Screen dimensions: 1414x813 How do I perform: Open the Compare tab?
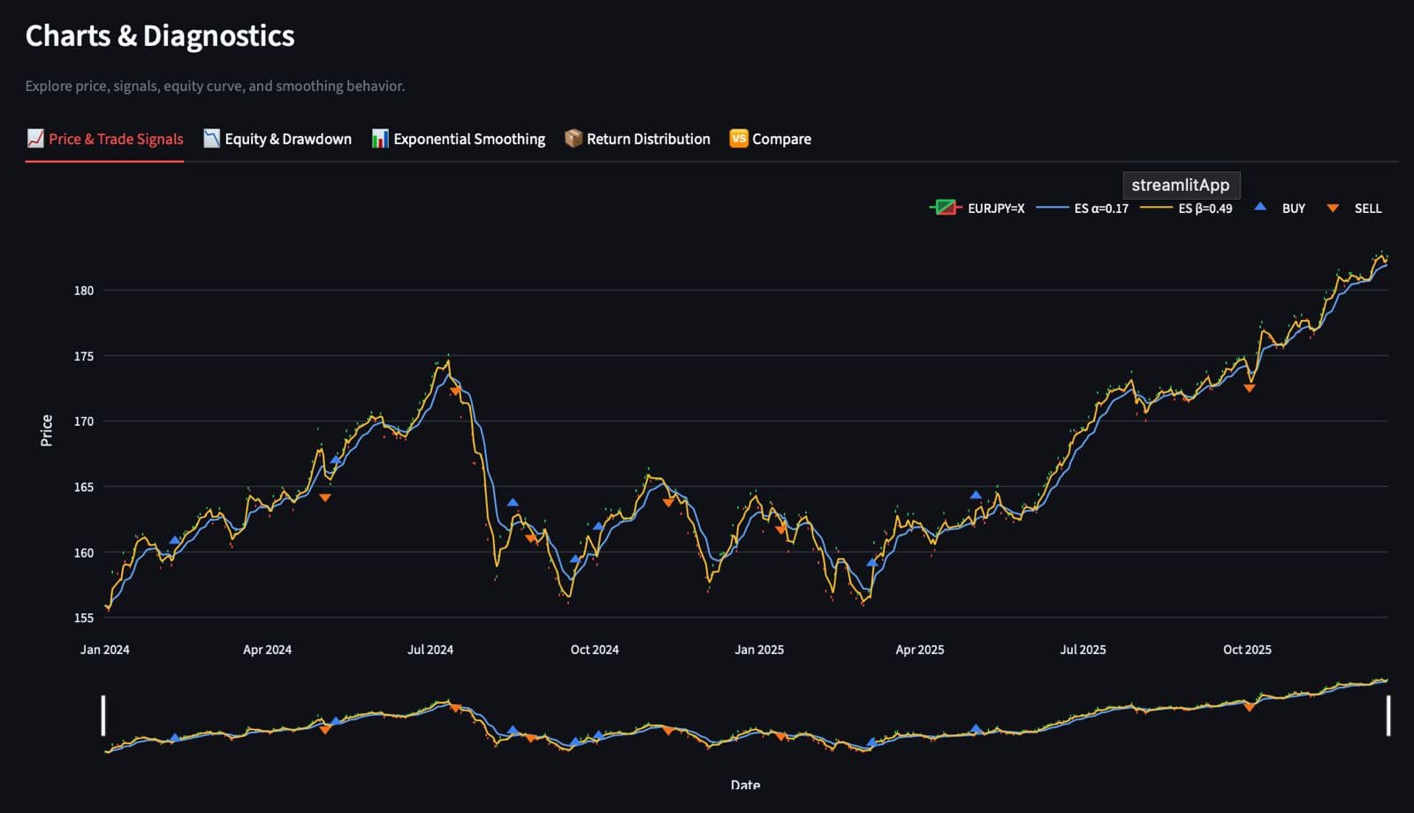[x=781, y=139]
